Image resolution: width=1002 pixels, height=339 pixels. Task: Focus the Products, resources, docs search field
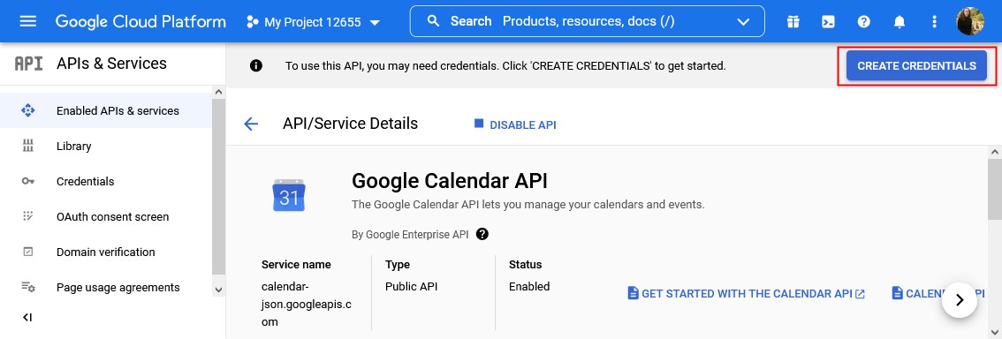(x=588, y=21)
